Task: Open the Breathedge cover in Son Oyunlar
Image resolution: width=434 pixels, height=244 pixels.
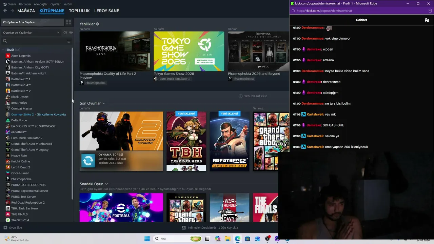Action: (x=230, y=141)
